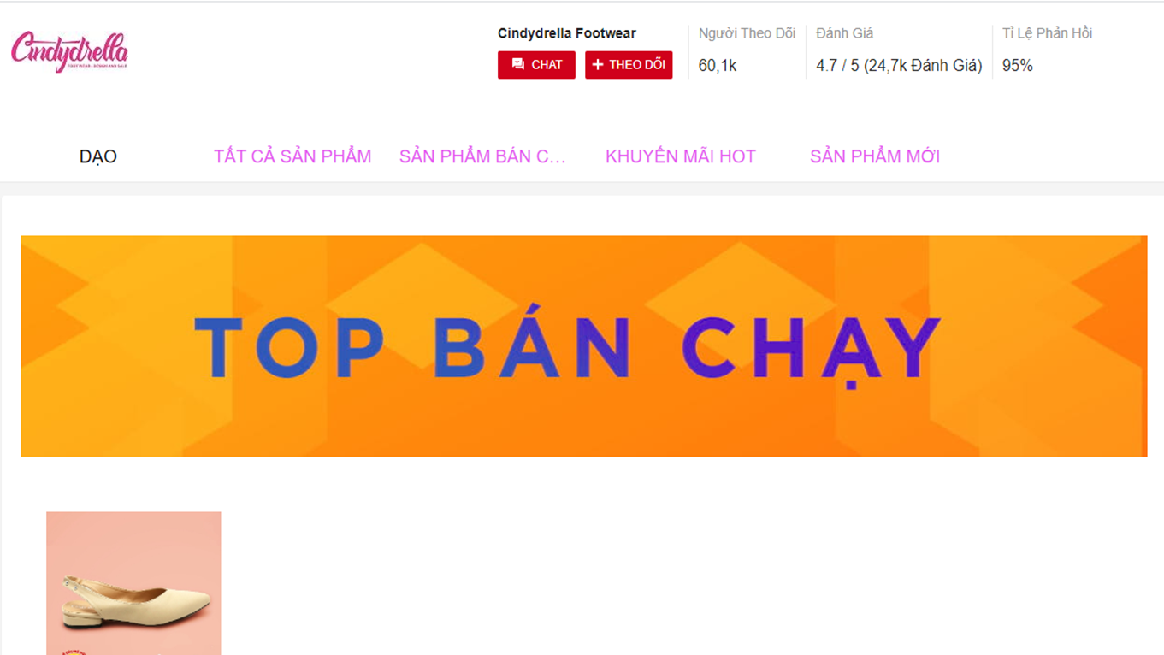Viewport: 1164px width, 655px height.
Task: Click the Cindydrella pink script logo
Action: (x=69, y=51)
